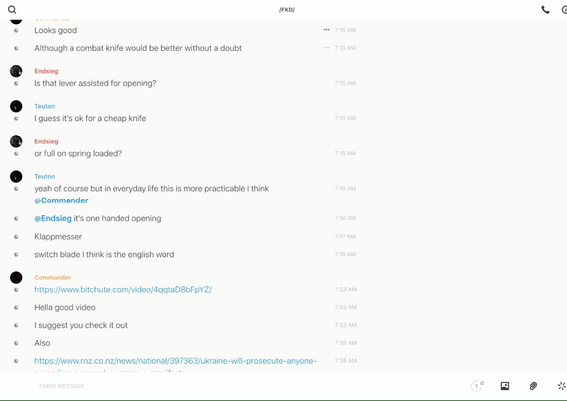This screenshot has width=567, height=401.
Task: Start a voice call with phone icon
Action: tap(545, 10)
